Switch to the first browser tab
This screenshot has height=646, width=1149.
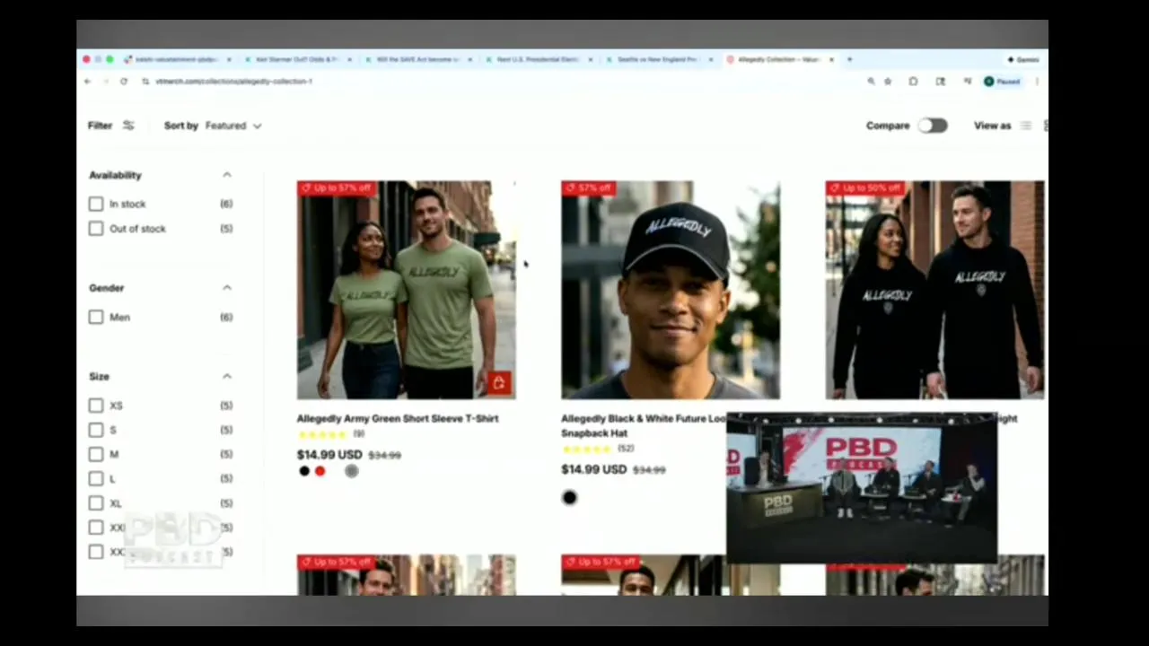(175, 59)
